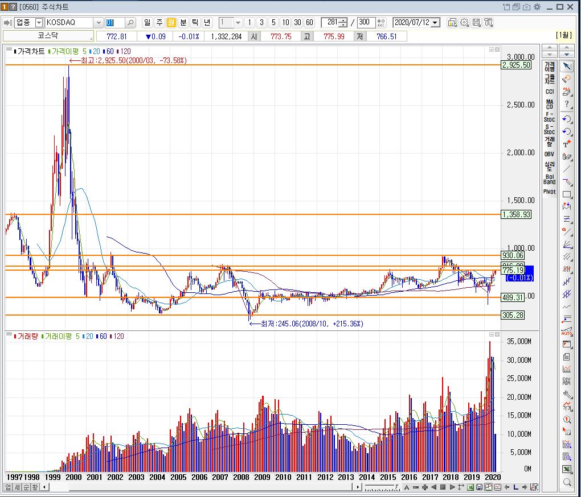Screen dimensions: 581x497
Task: Select the 10 interval button
Action: (x=285, y=23)
